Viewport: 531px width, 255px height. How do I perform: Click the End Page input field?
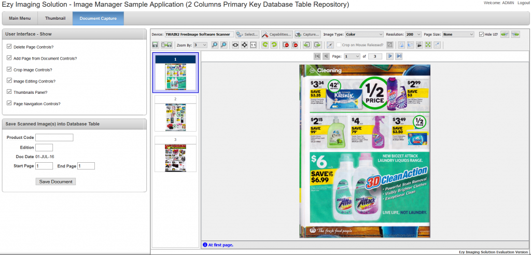pos(86,166)
